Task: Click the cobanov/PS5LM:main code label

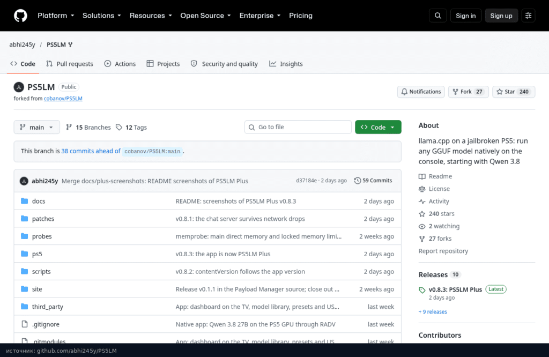Action: pyautogui.click(x=152, y=151)
